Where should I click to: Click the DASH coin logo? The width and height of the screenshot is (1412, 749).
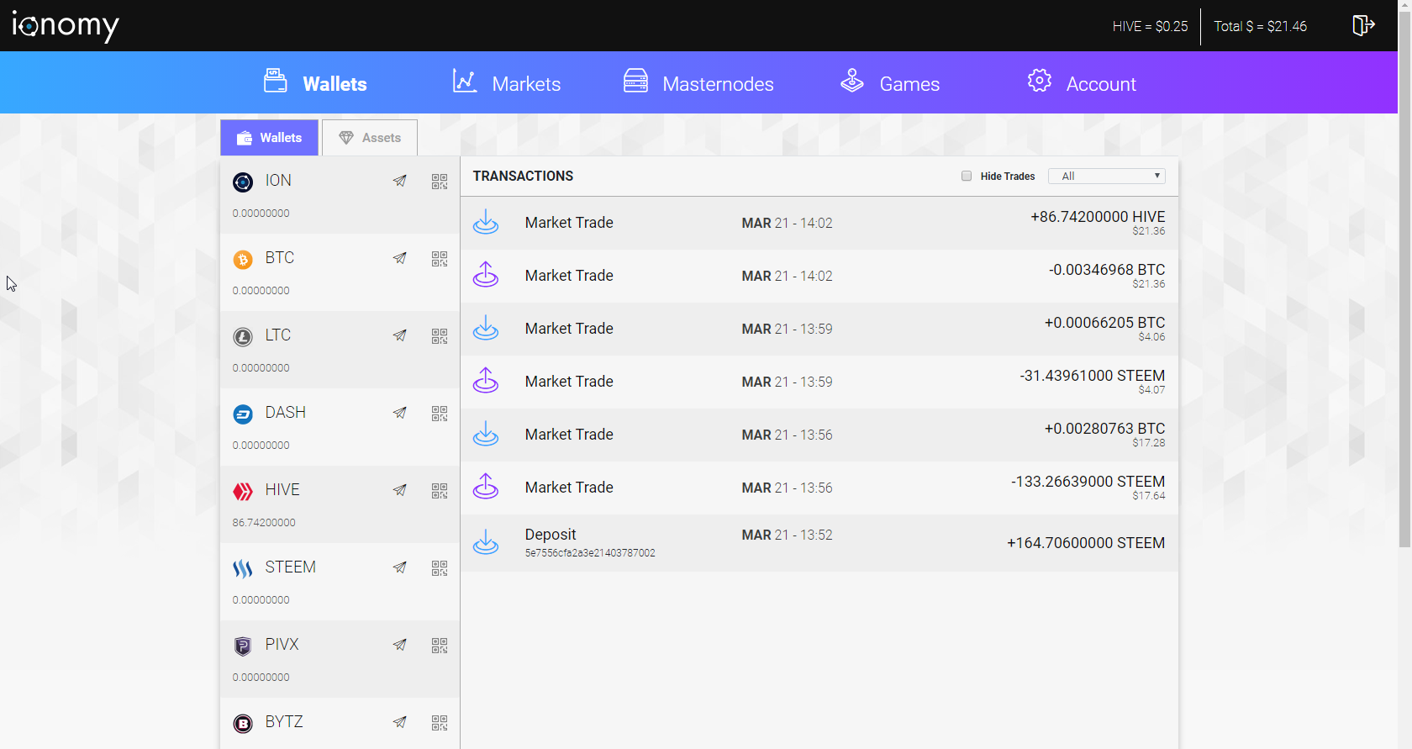coord(243,414)
